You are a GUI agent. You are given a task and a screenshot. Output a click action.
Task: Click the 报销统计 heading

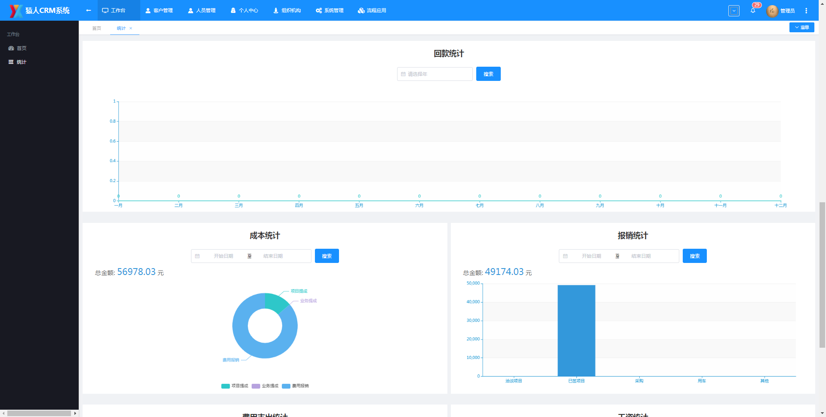pyautogui.click(x=633, y=236)
